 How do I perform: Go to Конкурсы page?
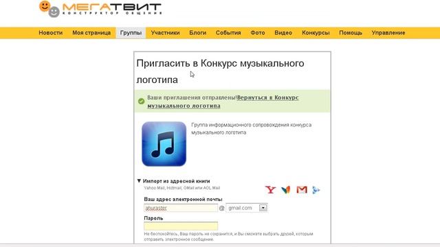[316, 33]
